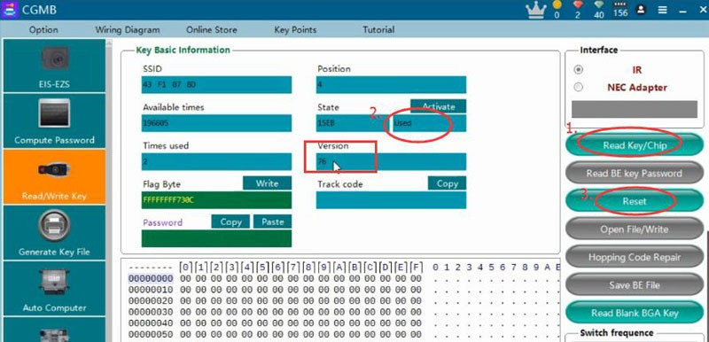Select the IR interface radio button
This screenshot has width=709, height=342.
(579, 70)
